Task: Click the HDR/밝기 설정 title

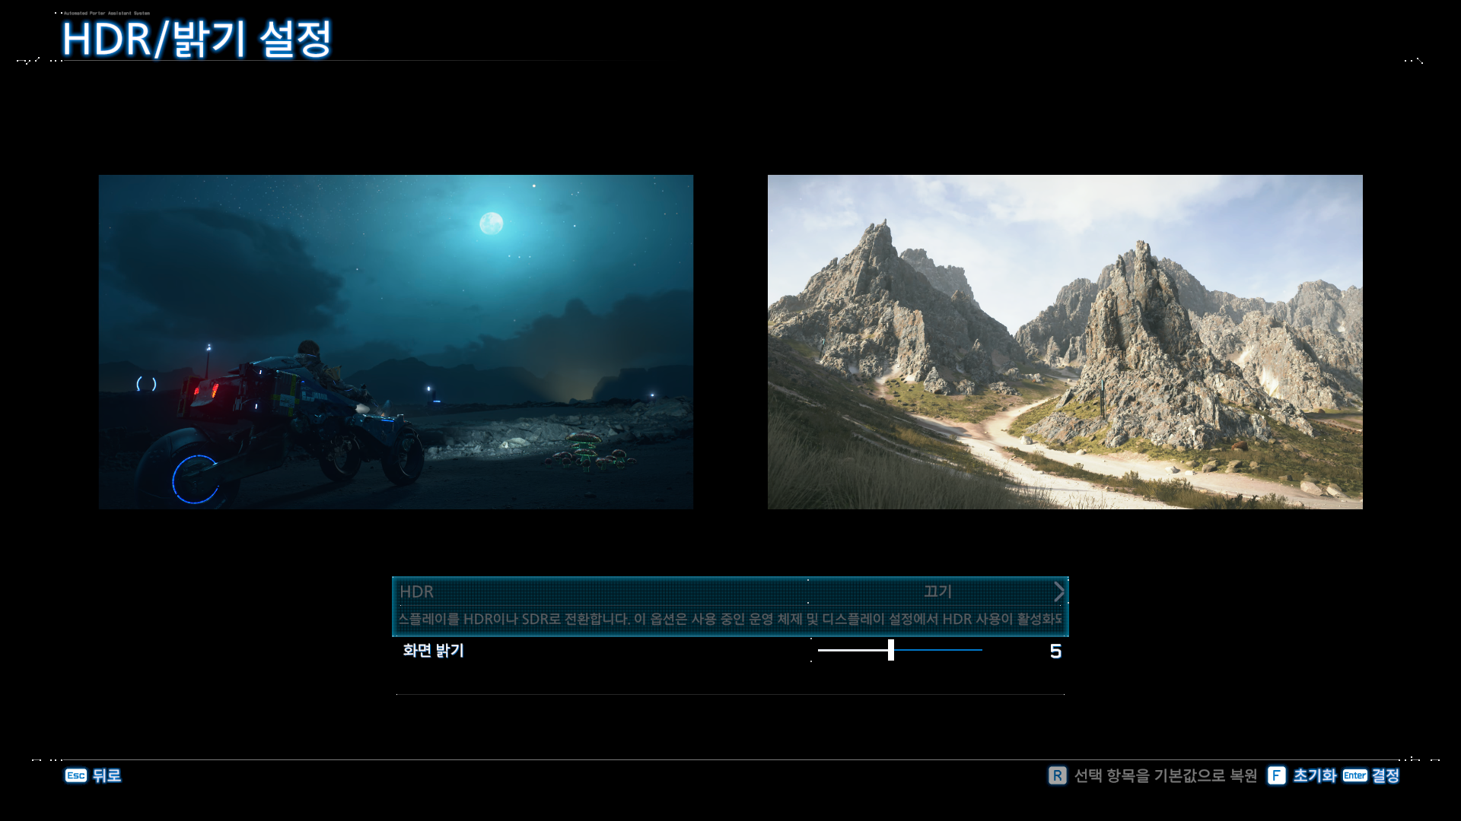Action: coord(196,39)
